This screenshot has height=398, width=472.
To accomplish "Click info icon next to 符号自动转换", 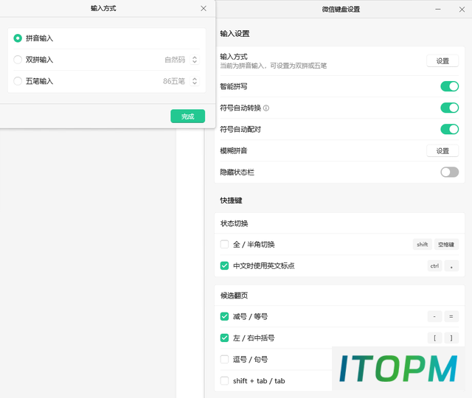I will click(266, 108).
